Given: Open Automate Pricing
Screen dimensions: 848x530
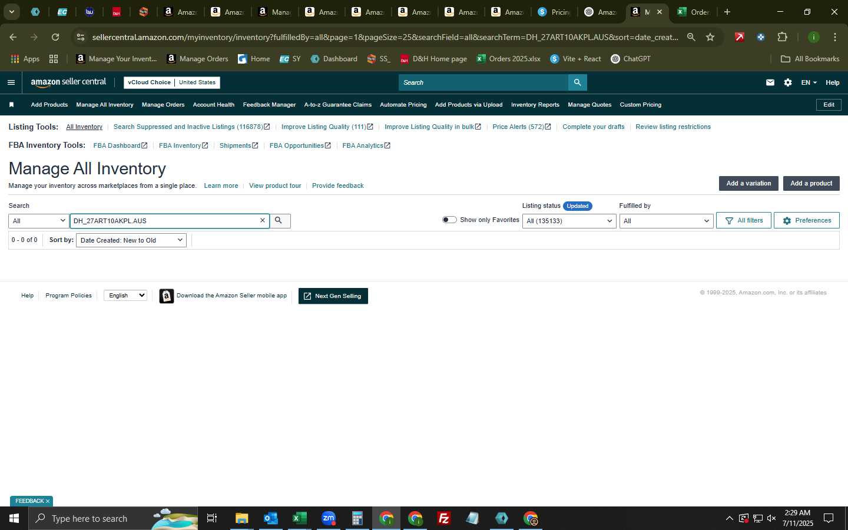Looking at the screenshot, I should click(x=403, y=105).
